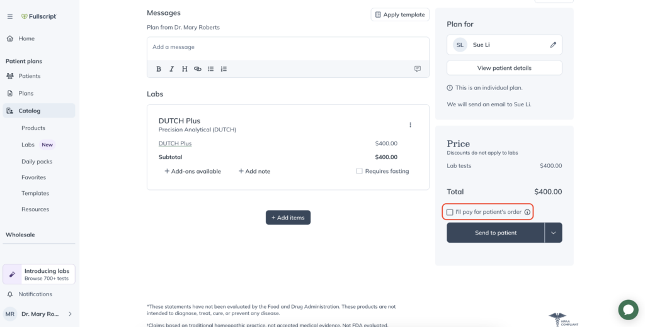Click the Wholesale section heading
The image size is (645, 327).
click(x=20, y=235)
